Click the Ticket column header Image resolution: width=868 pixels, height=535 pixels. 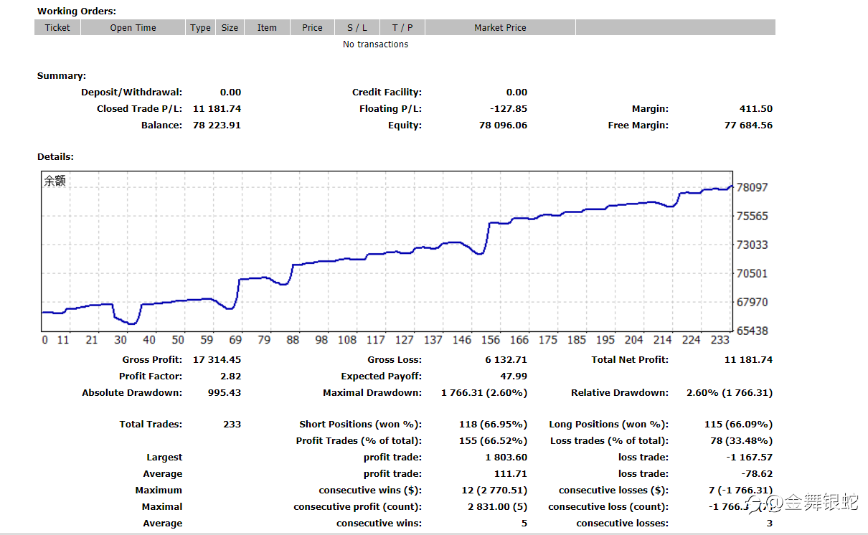57,27
